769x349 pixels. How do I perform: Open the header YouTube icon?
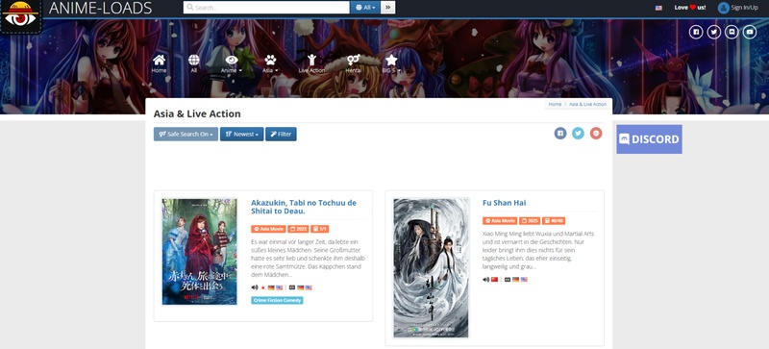(x=750, y=32)
